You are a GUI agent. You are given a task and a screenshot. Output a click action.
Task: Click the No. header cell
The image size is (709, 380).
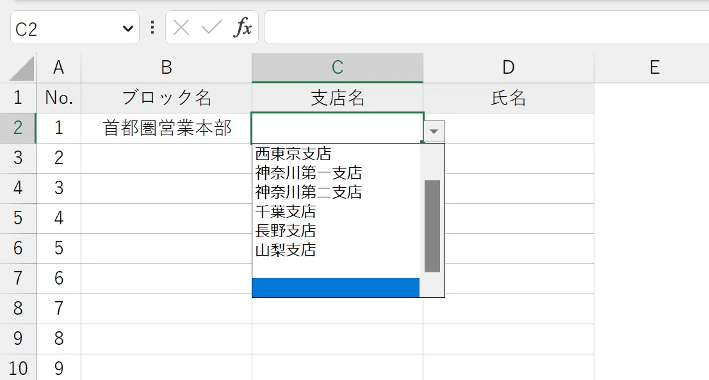(x=59, y=97)
